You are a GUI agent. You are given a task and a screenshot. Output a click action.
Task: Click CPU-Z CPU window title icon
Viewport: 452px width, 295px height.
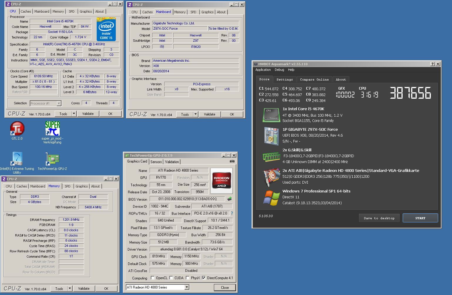pos(8,4)
